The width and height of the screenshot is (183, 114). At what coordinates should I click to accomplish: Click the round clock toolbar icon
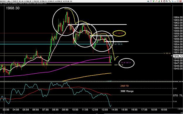(164, 1)
